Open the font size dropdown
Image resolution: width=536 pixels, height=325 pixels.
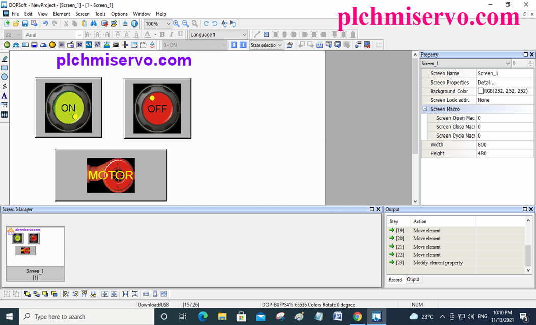(x=19, y=35)
